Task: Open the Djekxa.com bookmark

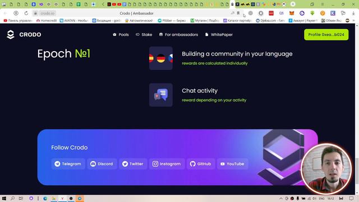Action: coord(270,21)
